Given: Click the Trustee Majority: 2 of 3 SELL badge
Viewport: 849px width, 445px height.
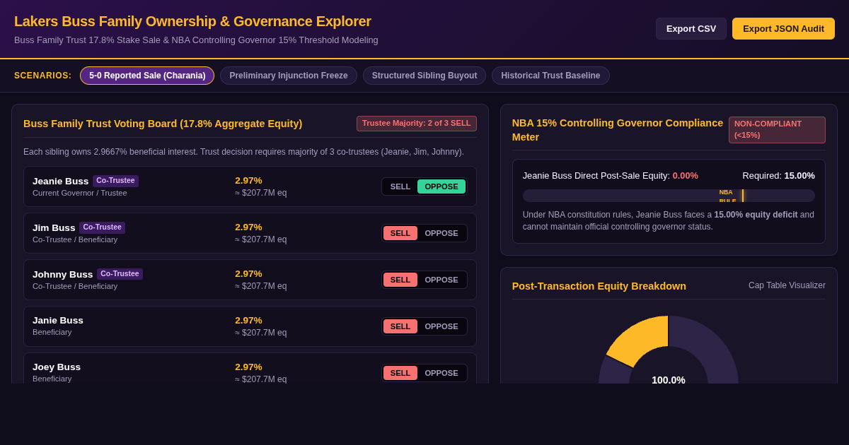Looking at the screenshot, I should 417,124.
